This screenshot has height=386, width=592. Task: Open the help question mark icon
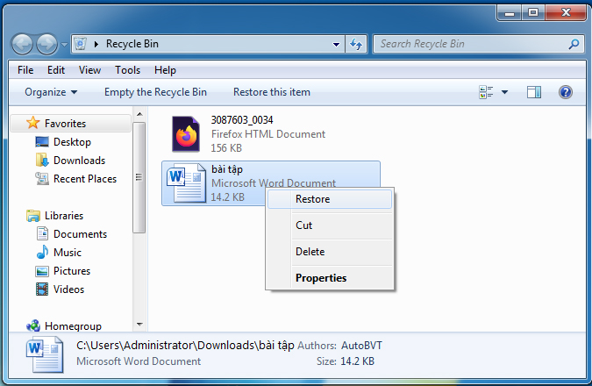(x=565, y=92)
